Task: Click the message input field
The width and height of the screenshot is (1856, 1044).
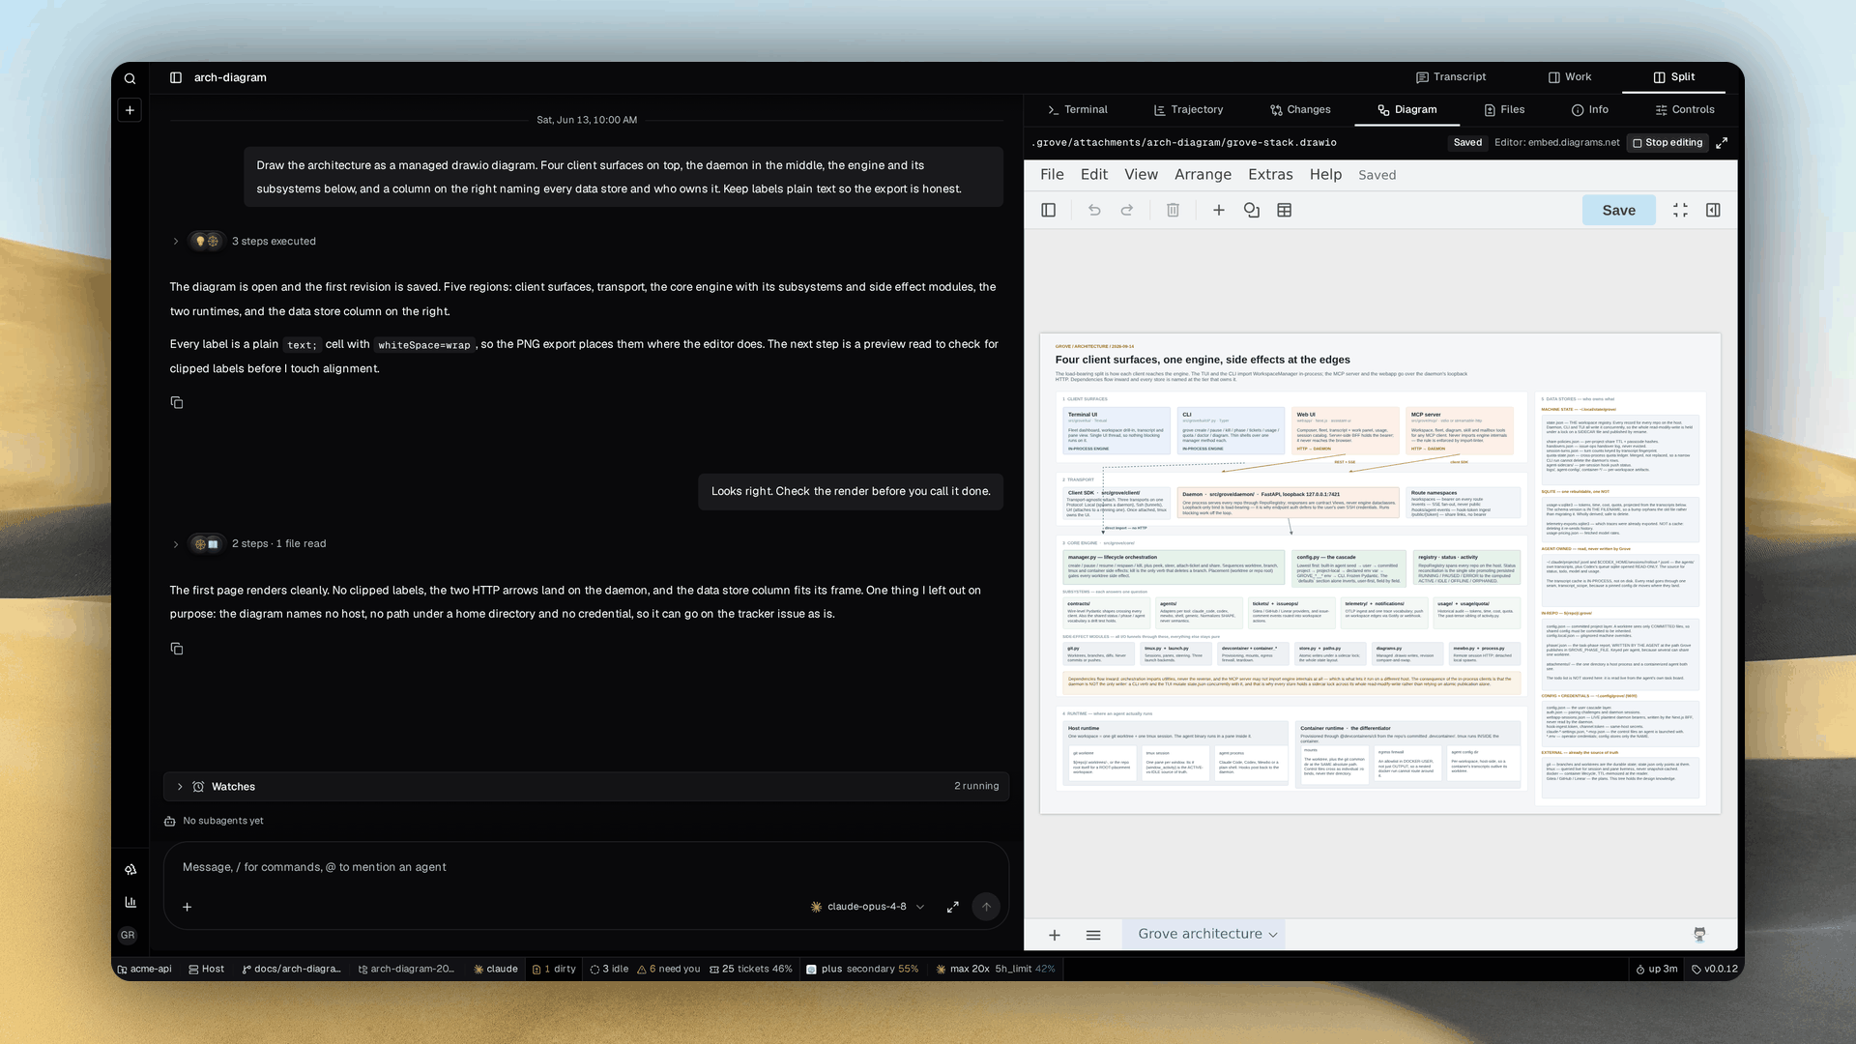Action: tap(586, 867)
